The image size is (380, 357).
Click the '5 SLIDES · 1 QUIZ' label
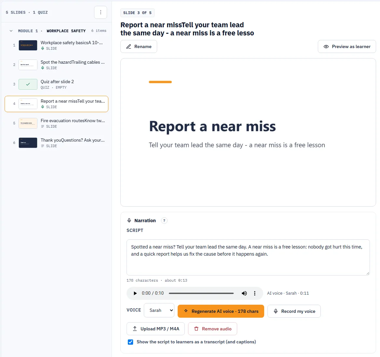[x=27, y=12]
